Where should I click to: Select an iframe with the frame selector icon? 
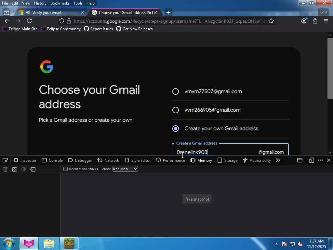coord(300,160)
